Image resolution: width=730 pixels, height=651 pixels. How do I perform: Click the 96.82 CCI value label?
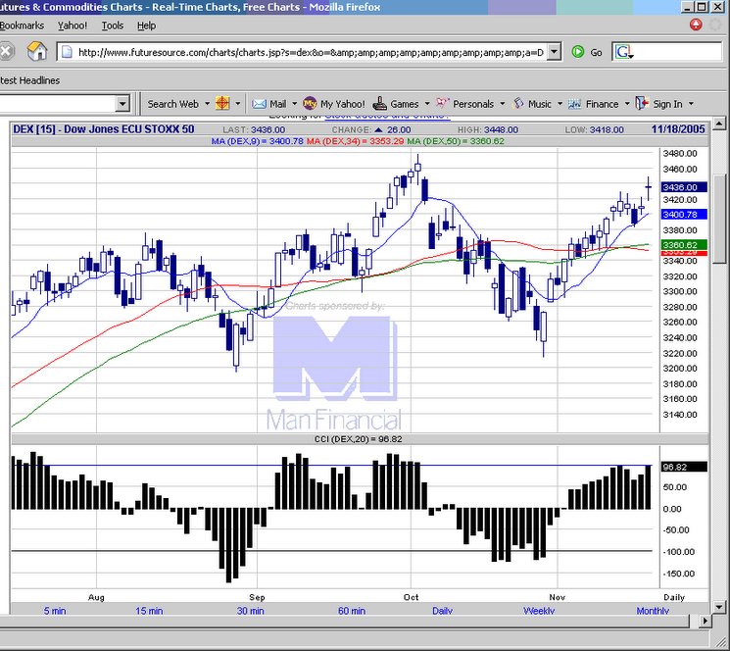[684, 467]
